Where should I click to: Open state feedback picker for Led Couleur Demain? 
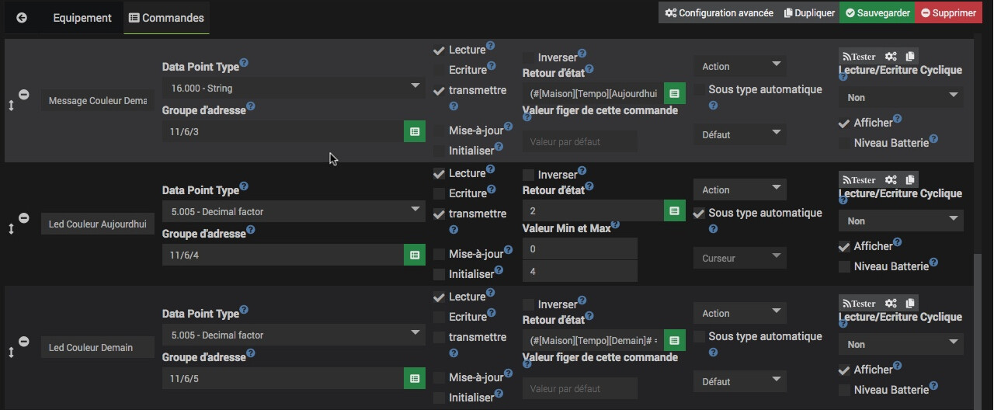(x=674, y=340)
